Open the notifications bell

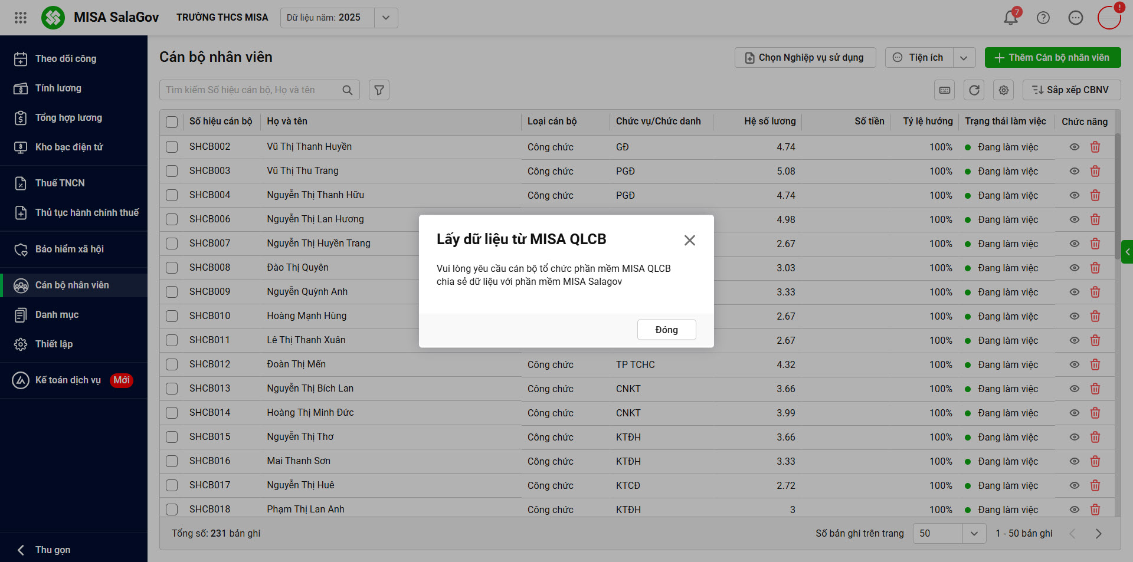1011,18
